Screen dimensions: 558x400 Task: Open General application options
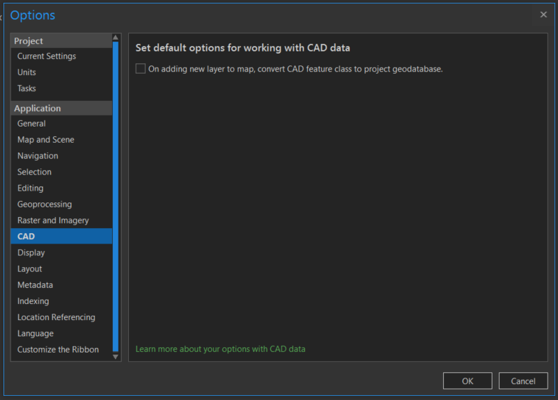pyautogui.click(x=31, y=124)
